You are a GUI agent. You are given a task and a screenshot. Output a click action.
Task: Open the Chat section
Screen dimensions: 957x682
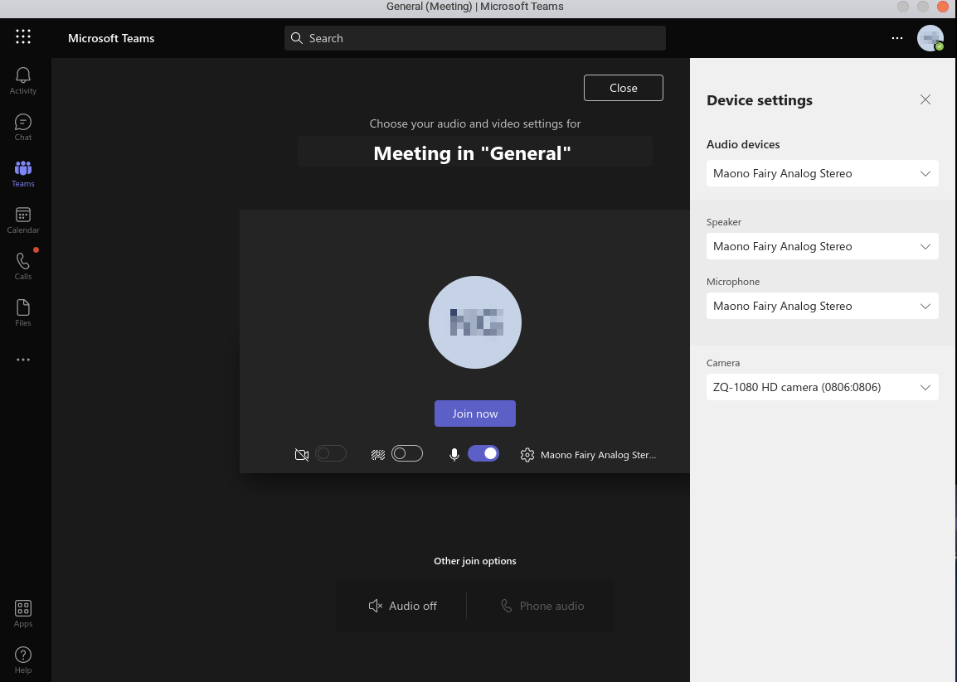tap(23, 128)
